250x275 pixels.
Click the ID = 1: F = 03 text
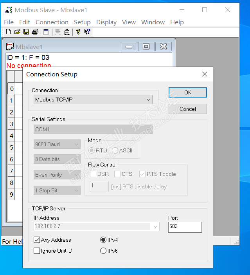[x=28, y=58]
